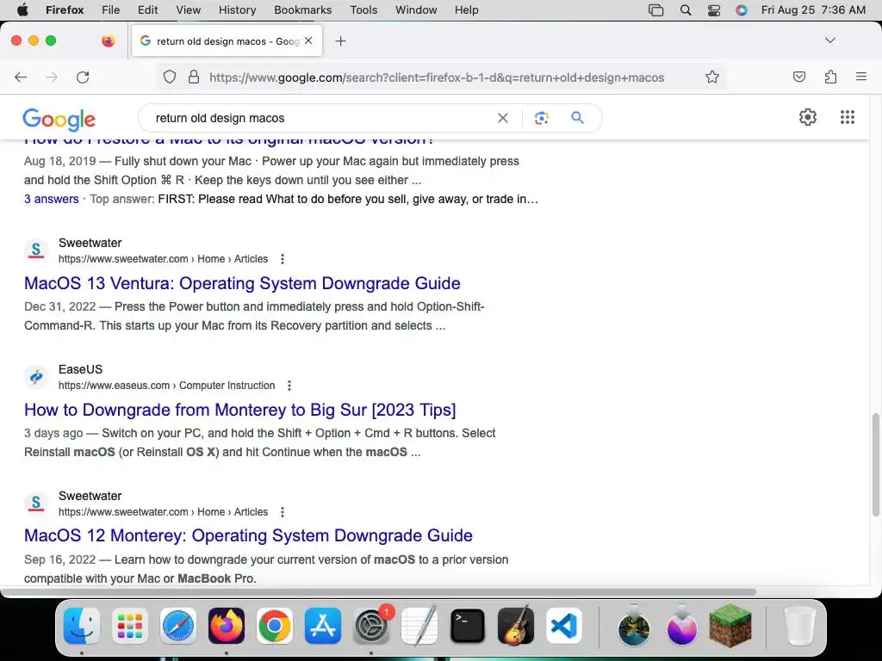Close the Google search results tab
This screenshot has width=882, height=661.
click(308, 40)
